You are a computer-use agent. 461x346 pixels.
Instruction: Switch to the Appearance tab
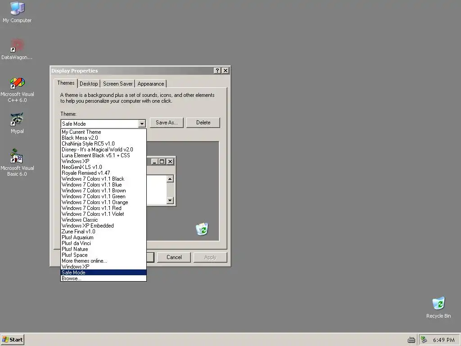(151, 84)
